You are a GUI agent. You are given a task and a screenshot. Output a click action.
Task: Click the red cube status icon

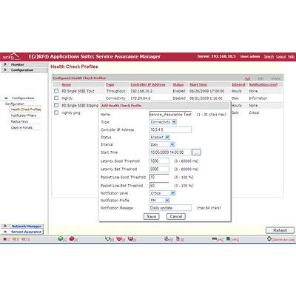click(72, 238)
